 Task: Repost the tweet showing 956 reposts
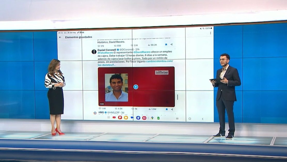[117, 45]
